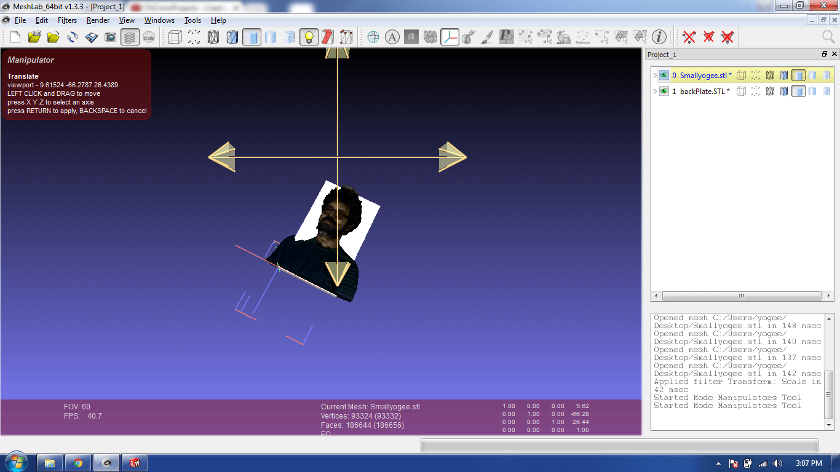This screenshot has height=472, width=840.
Task: Click the Align tool 'A' icon
Action: pyautogui.click(x=392, y=37)
